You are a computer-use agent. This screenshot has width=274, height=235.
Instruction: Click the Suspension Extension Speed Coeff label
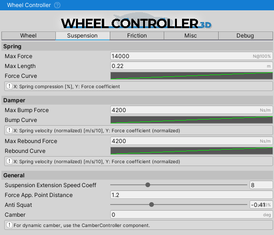[51, 185]
